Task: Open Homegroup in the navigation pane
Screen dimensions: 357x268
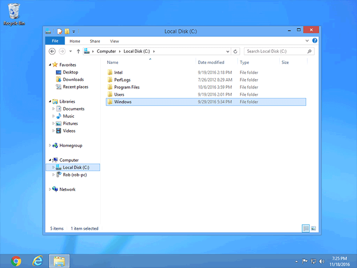Action: pos(71,145)
